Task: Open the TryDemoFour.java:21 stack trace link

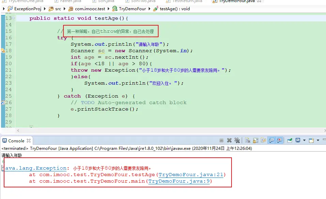Action: (191, 175)
